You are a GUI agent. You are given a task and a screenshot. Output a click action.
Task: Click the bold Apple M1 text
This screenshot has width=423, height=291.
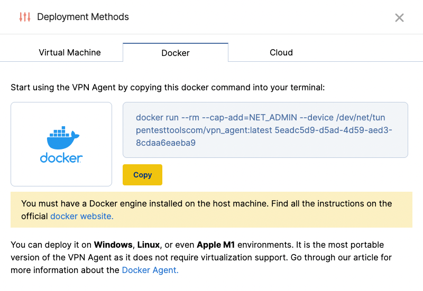(216, 245)
